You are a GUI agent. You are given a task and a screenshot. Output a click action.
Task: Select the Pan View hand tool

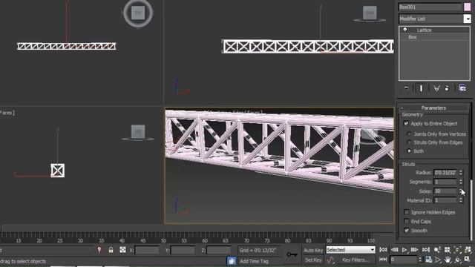[448, 260]
